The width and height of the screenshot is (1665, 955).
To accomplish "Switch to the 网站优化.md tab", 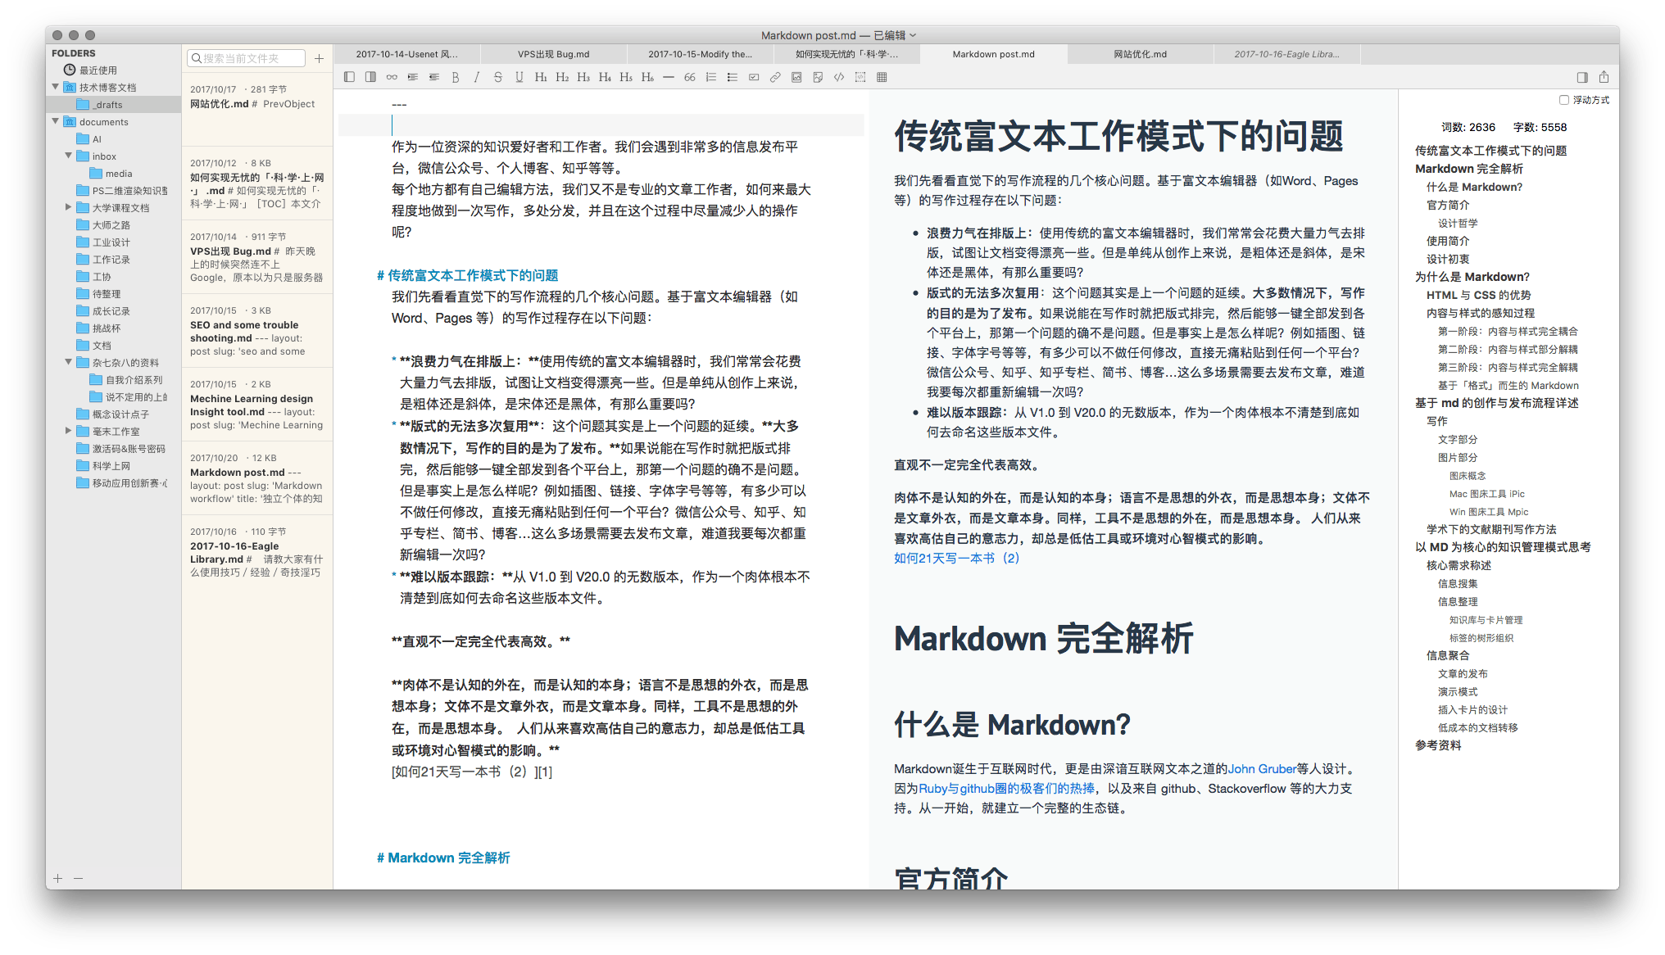I will 1140,54.
